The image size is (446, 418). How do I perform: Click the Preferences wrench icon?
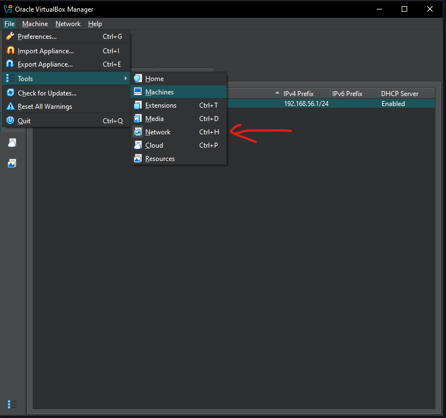click(11, 36)
